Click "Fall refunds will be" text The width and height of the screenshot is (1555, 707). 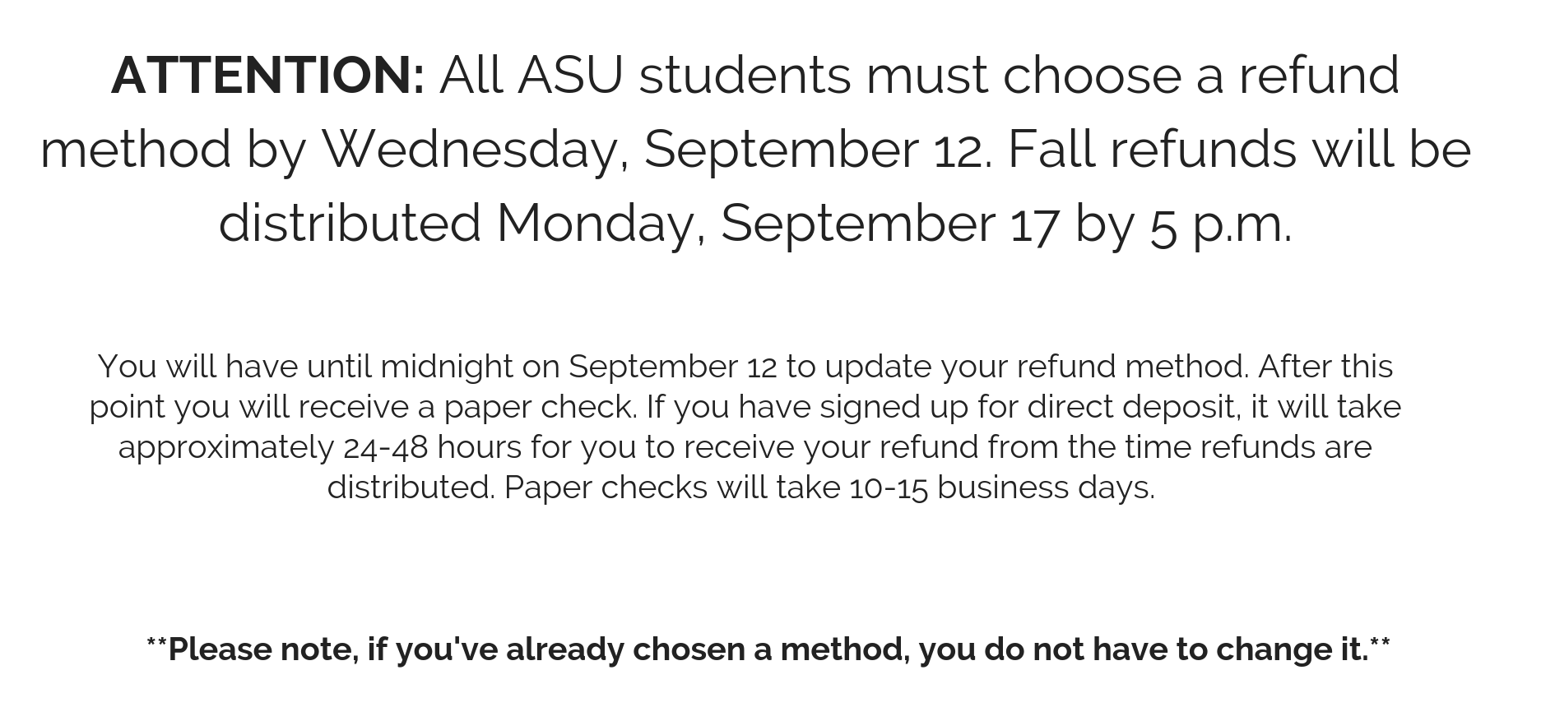1239,150
